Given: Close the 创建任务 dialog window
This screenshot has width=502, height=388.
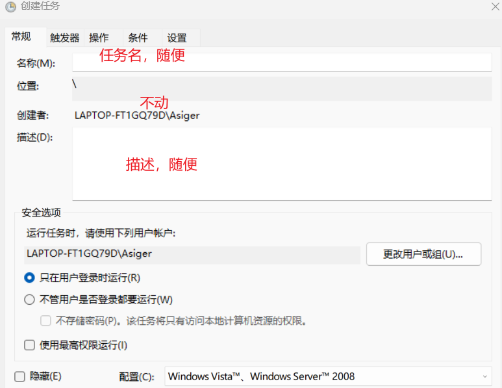Looking at the screenshot, I should (x=495, y=6).
